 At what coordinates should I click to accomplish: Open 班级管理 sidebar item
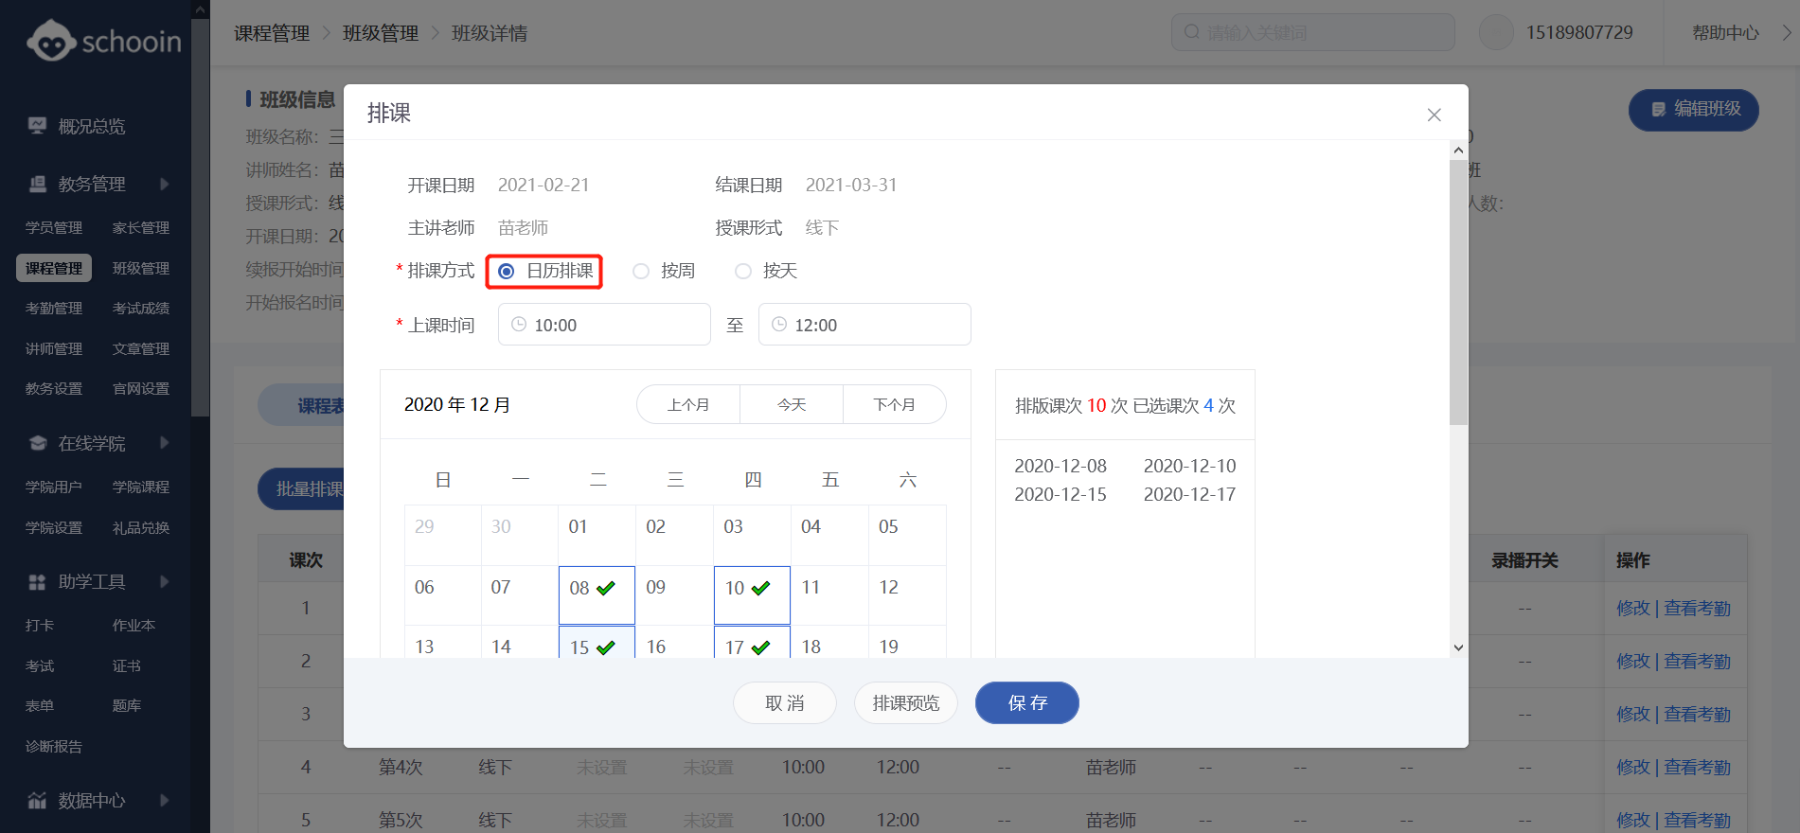click(141, 268)
